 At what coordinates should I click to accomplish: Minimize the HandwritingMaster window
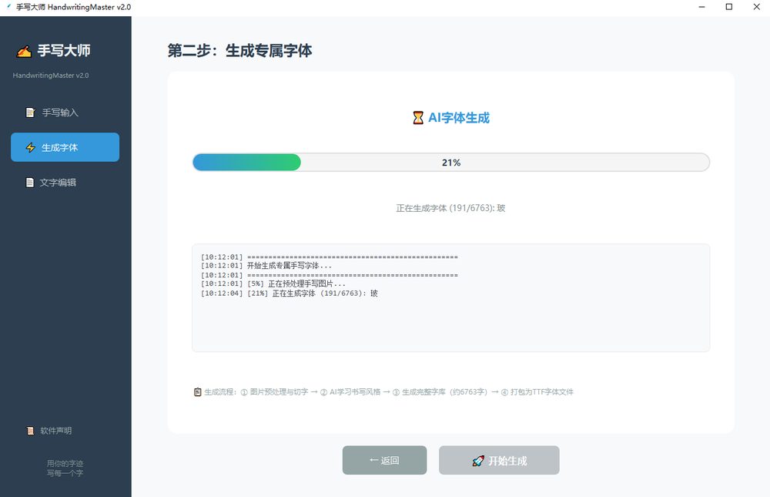701,7
